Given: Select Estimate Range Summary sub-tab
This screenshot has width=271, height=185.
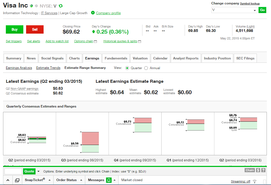Looking at the screenshot, I should (x=85, y=68).
